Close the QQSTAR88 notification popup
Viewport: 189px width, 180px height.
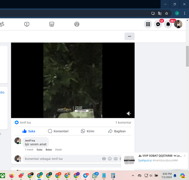[x=184, y=156]
